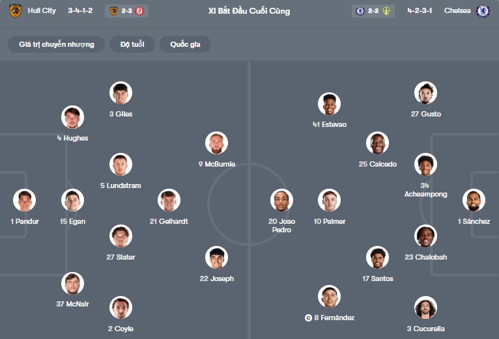Open Estevao's player photo
The width and height of the screenshot is (499, 339).
(330, 104)
